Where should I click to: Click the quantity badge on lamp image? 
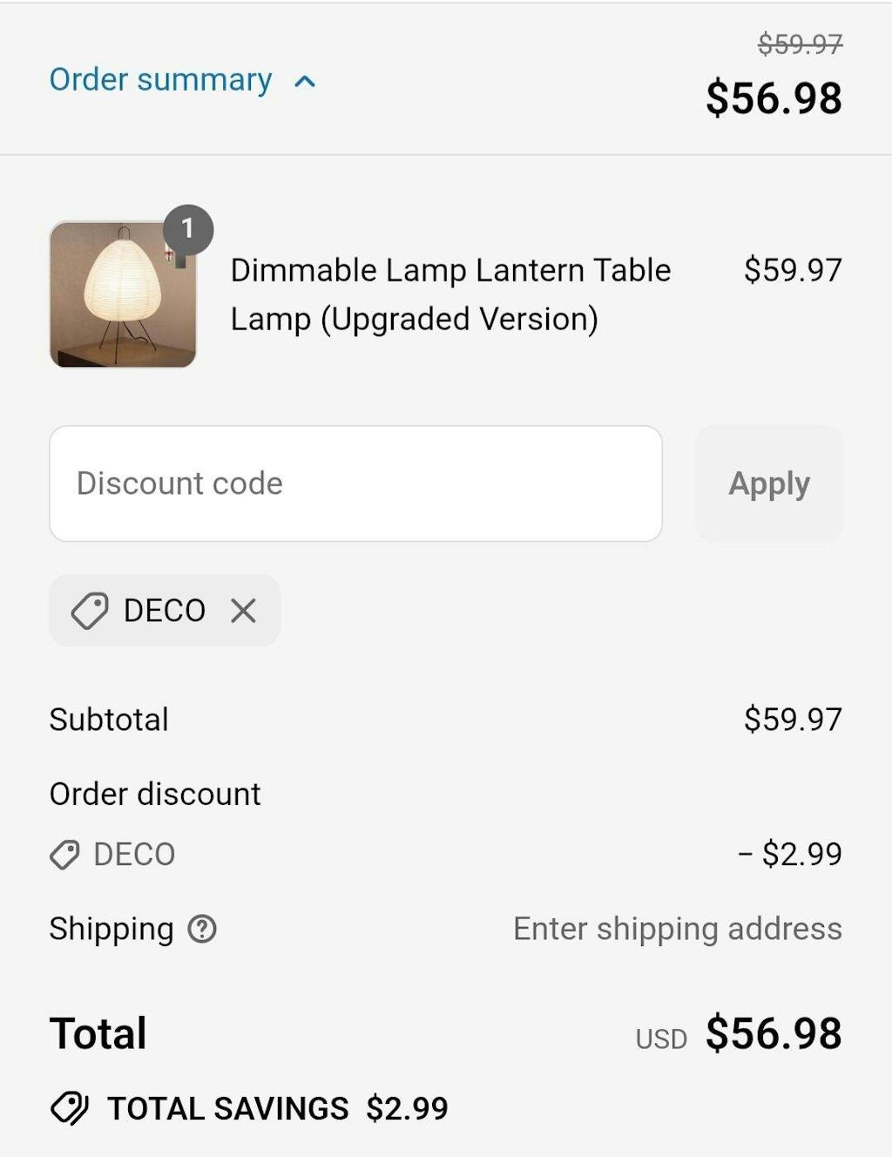187,229
